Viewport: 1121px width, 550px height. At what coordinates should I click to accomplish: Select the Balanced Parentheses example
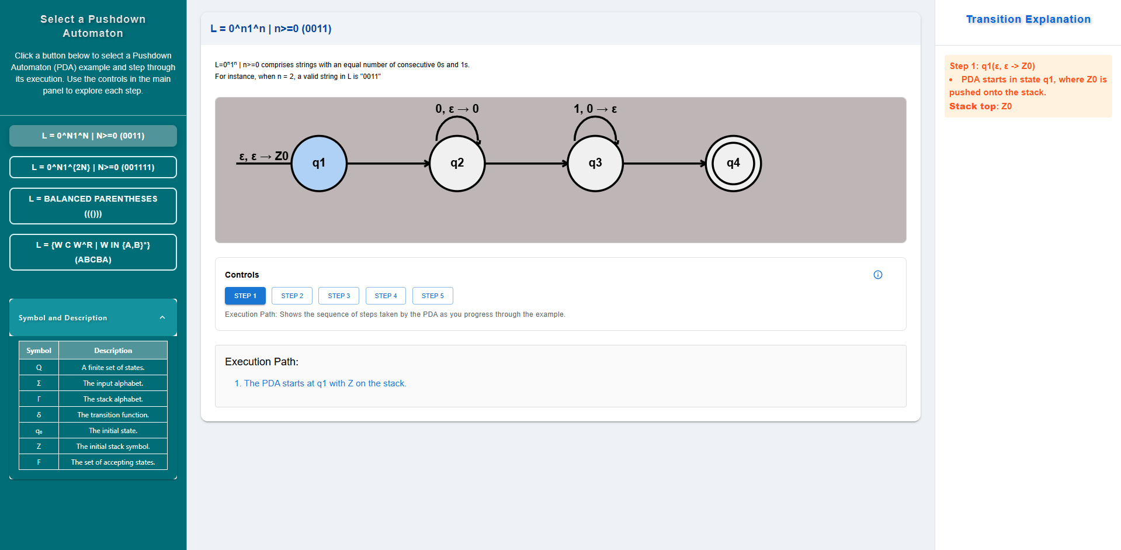93,206
